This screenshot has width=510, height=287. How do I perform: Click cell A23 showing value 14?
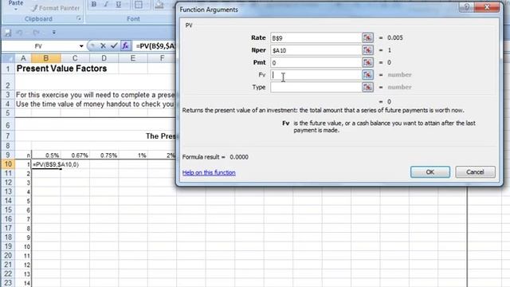click(23, 283)
